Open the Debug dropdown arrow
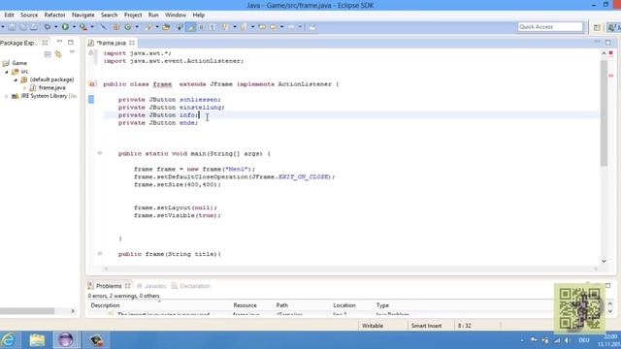The height and width of the screenshot is (349, 621). [x=55, y=27]
